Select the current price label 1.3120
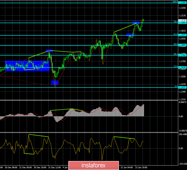Screen dimensions: 187x170 [x=183, y=21]
